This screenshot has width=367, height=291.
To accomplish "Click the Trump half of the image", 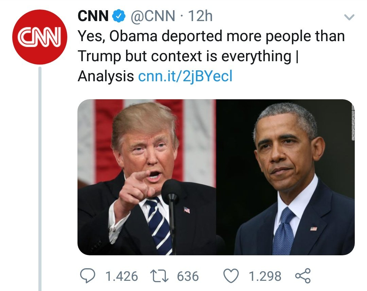I will [x=147, y=177].
